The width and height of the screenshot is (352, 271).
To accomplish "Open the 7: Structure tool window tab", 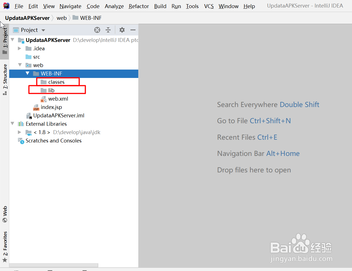I will (5, 80).
